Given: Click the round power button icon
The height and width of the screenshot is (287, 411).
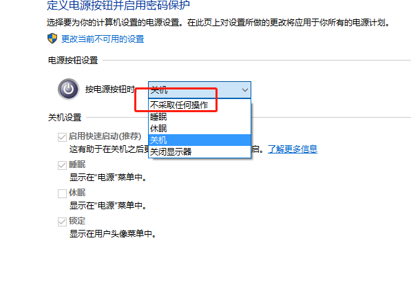Looking at the screenshot, I should (x=68, y=89).
